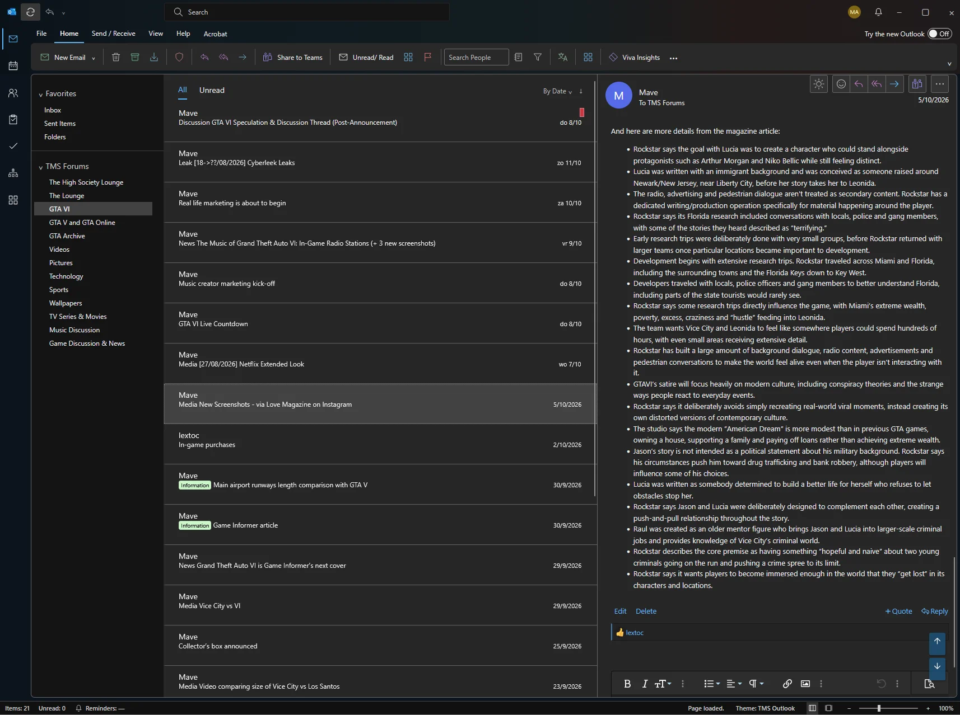
Task: Collapse the Favorites folder group
Action: pyautogui.click(x=41, y=95)
